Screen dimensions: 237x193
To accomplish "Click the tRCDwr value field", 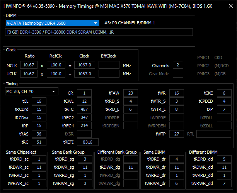I will click(x=39, y=117).
